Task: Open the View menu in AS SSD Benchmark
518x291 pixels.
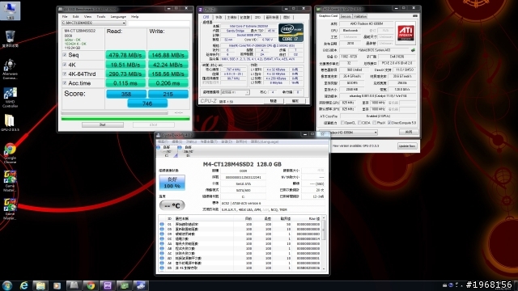Action: point(87,16)
